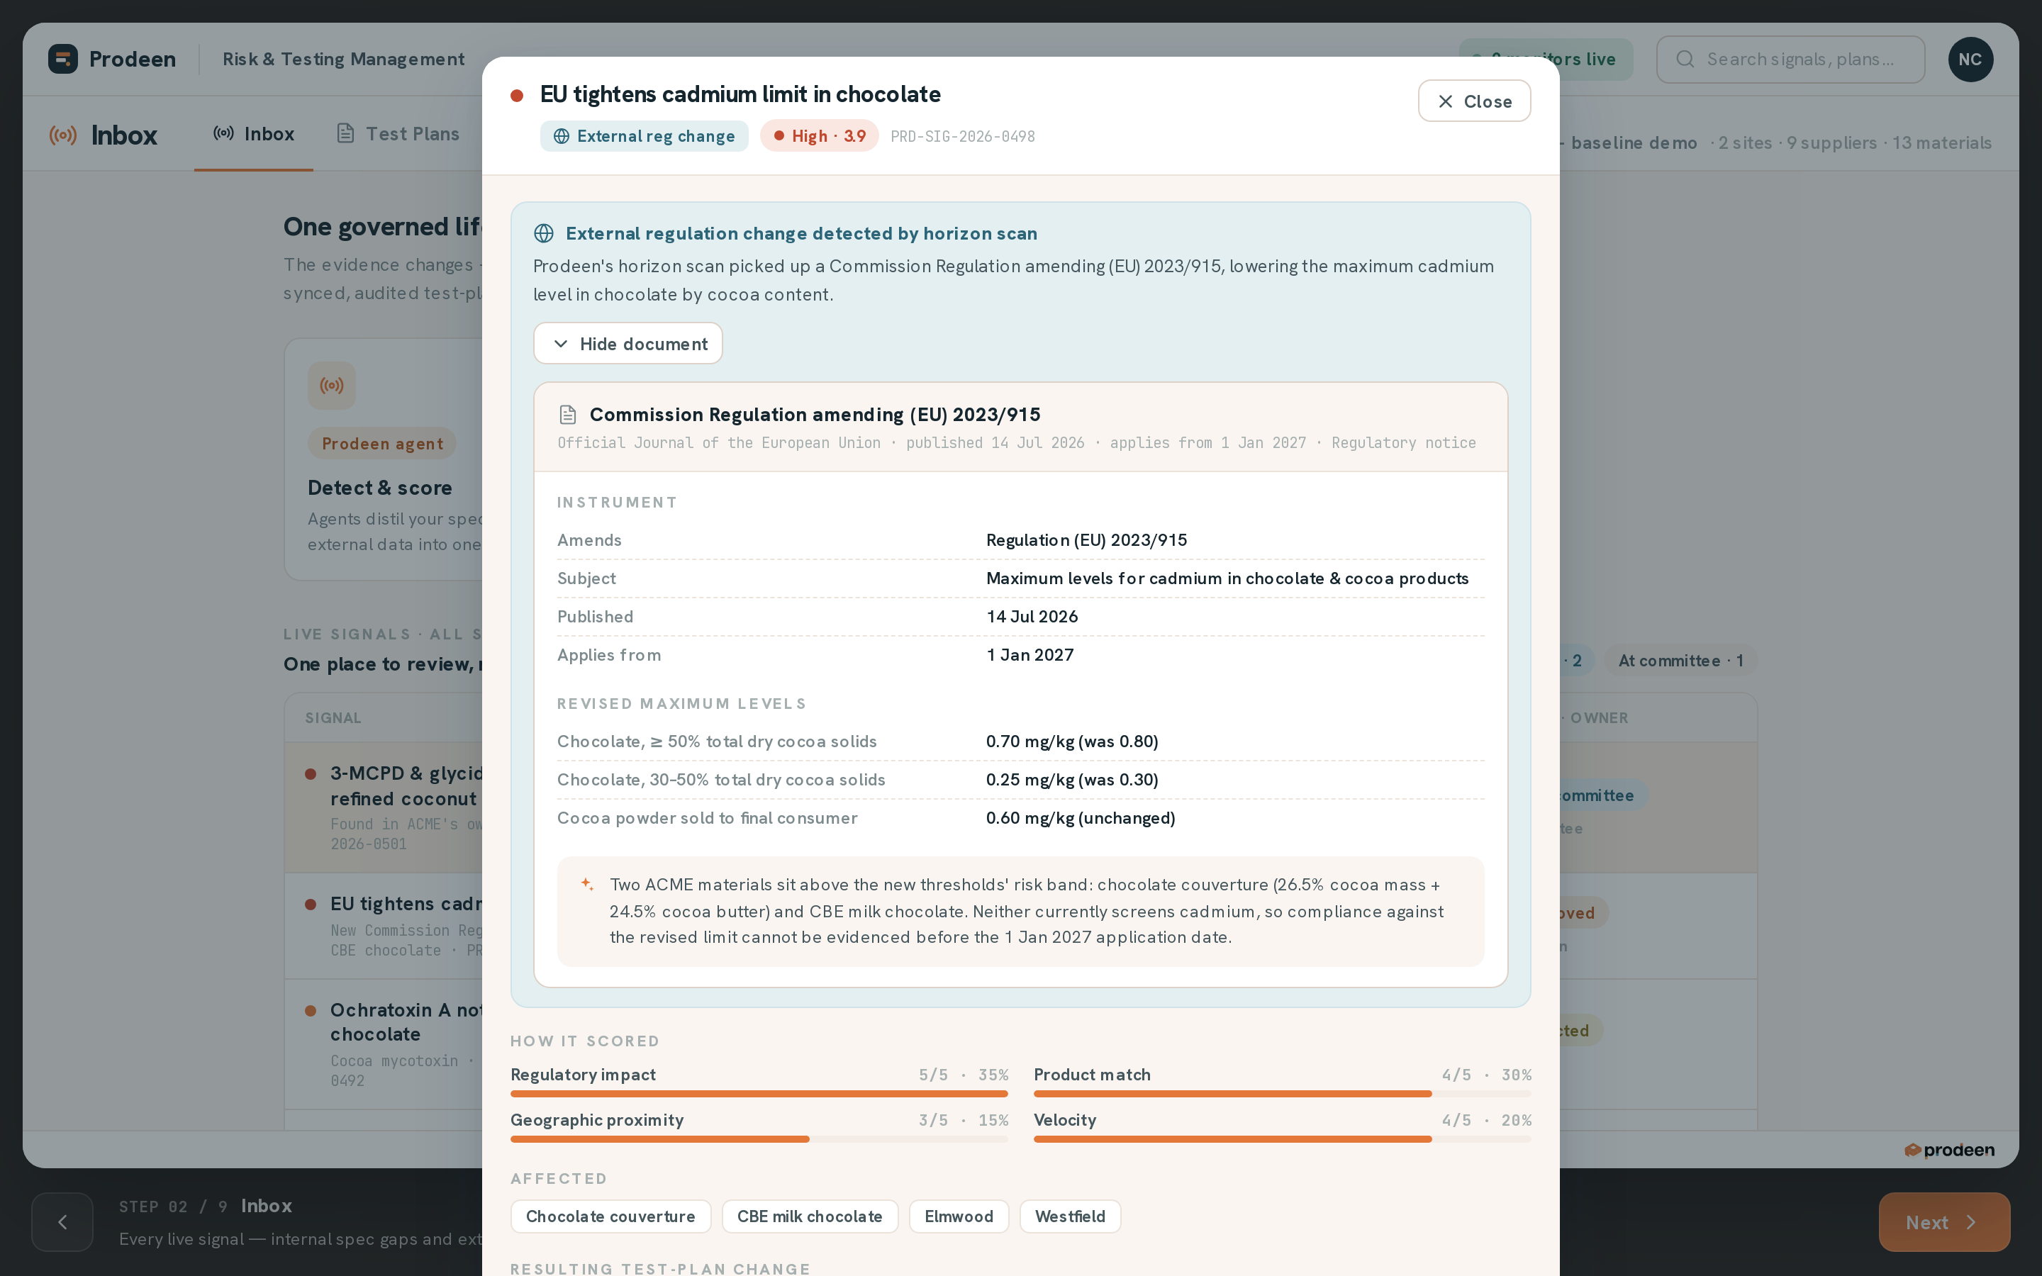Click the 0.60 mg/kg (unchanged) value

pos(1080,818)
